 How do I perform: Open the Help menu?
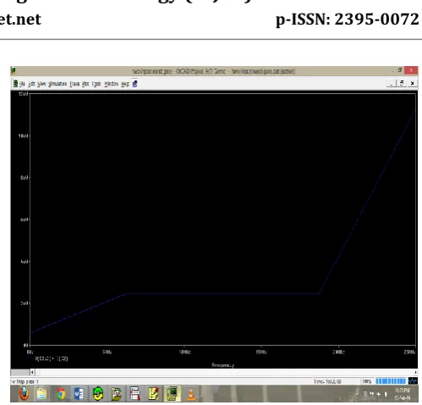pyautogui.click(x=125, y=84)
